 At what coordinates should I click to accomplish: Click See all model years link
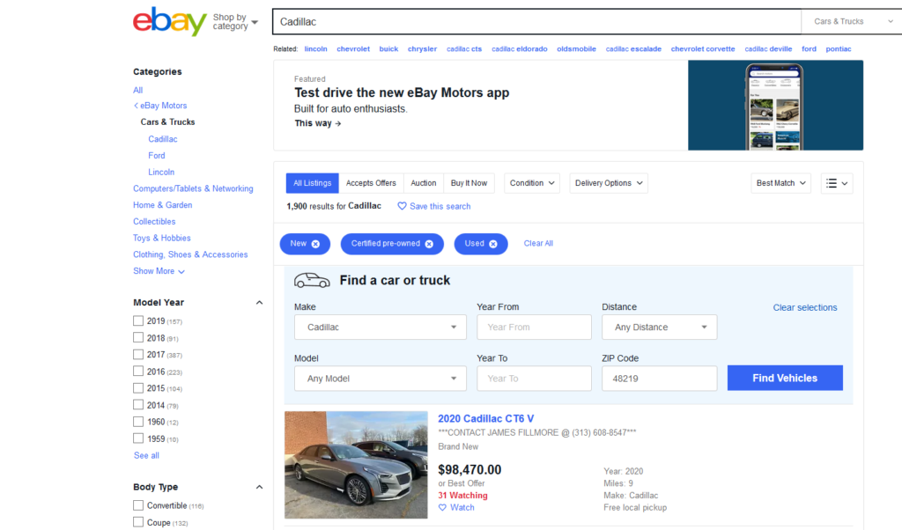tap(146, 455)
